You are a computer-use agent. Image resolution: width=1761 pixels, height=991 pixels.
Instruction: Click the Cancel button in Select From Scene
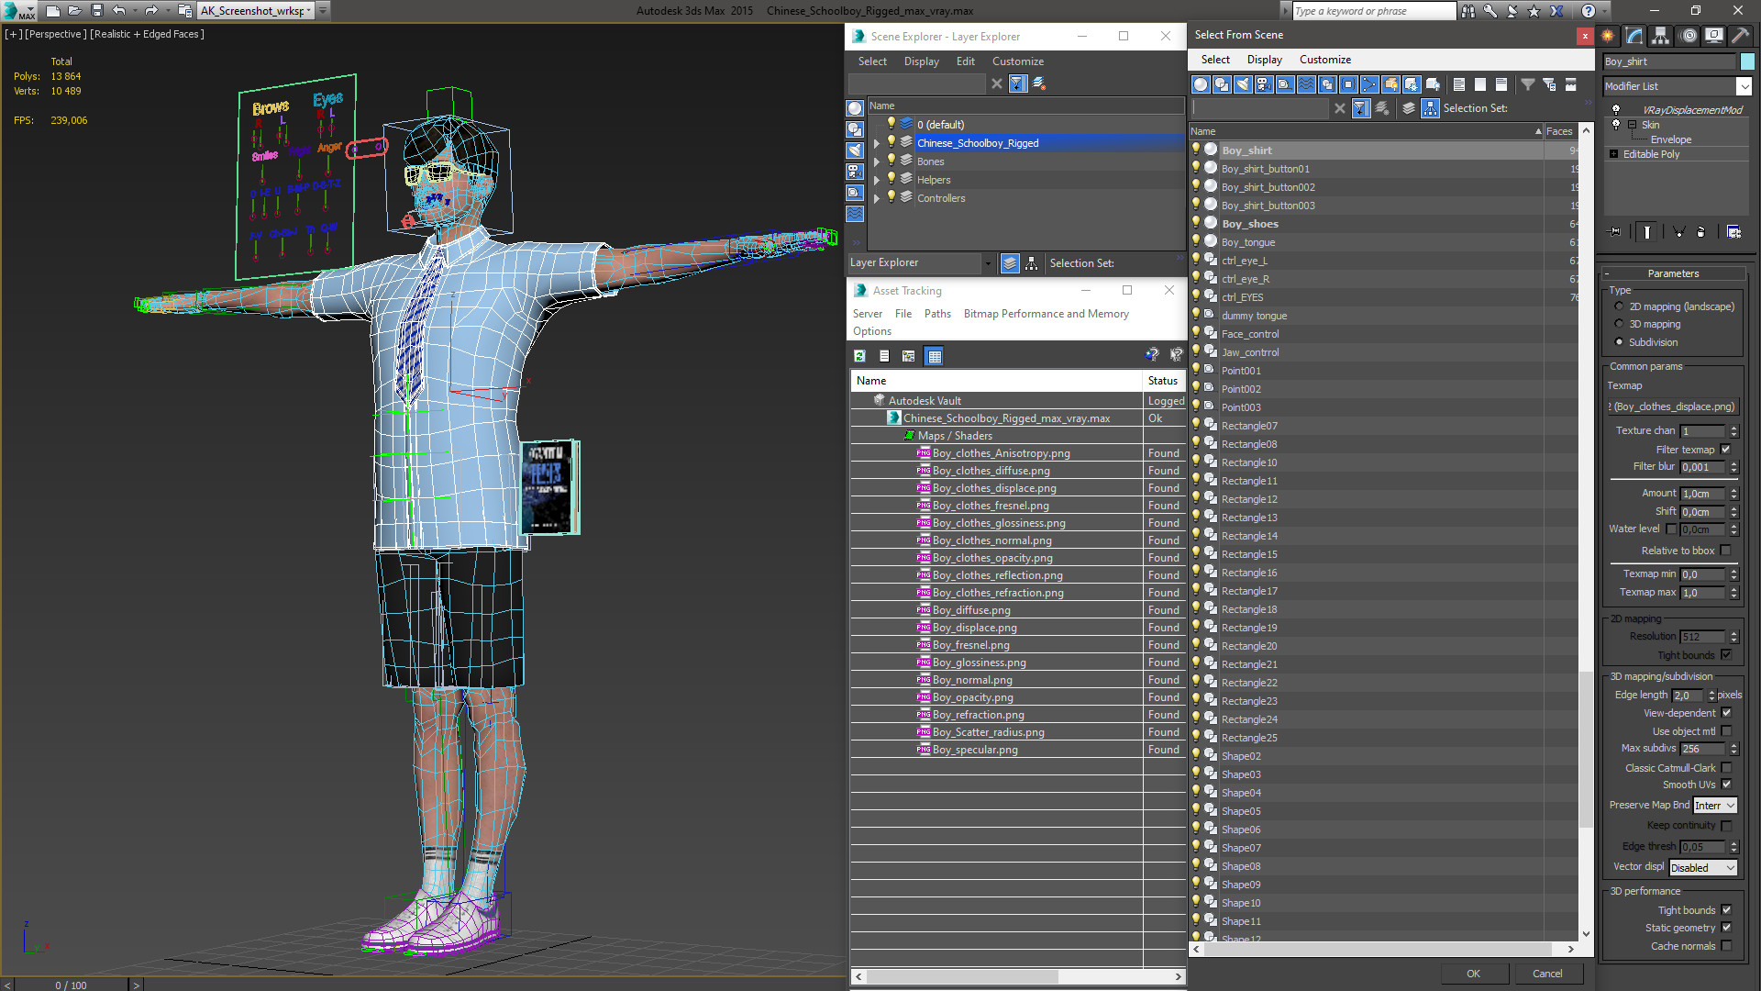click(x=1546, y=974)
